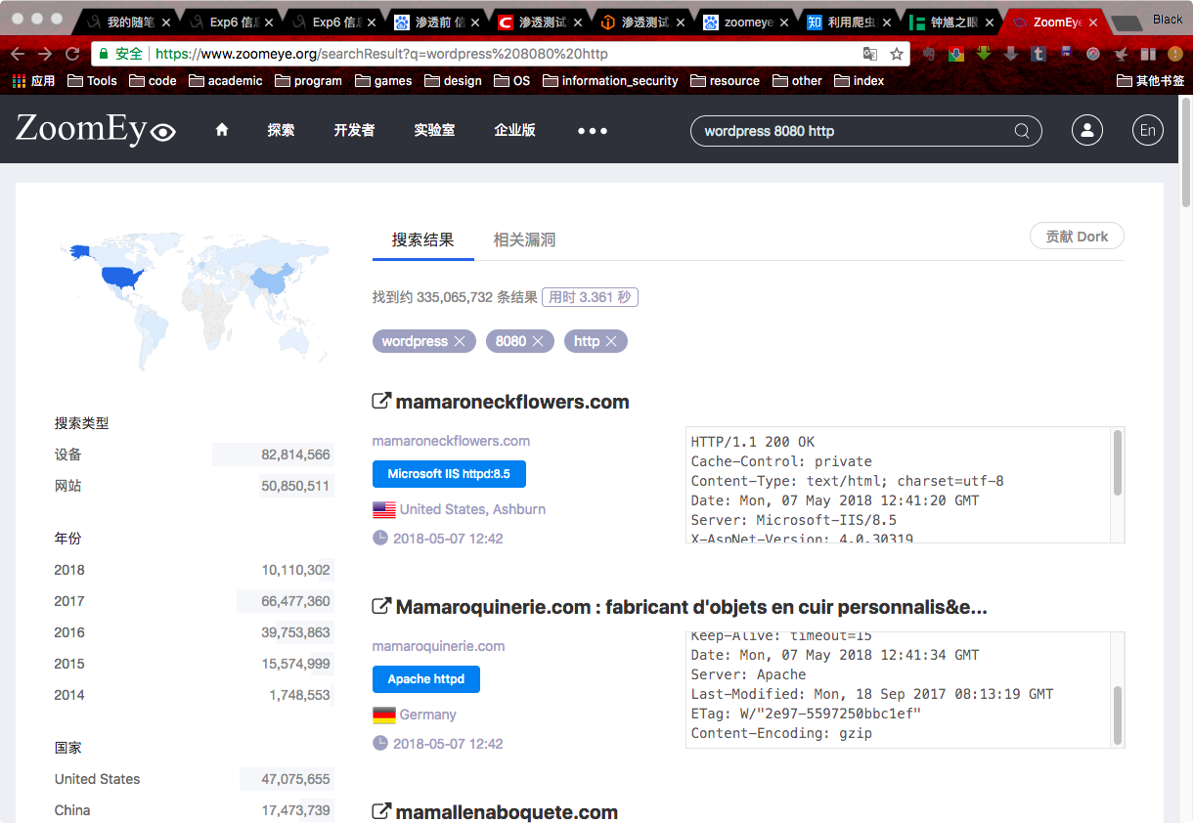
Task: Click clock icon under Germany result
Action: 380,743
